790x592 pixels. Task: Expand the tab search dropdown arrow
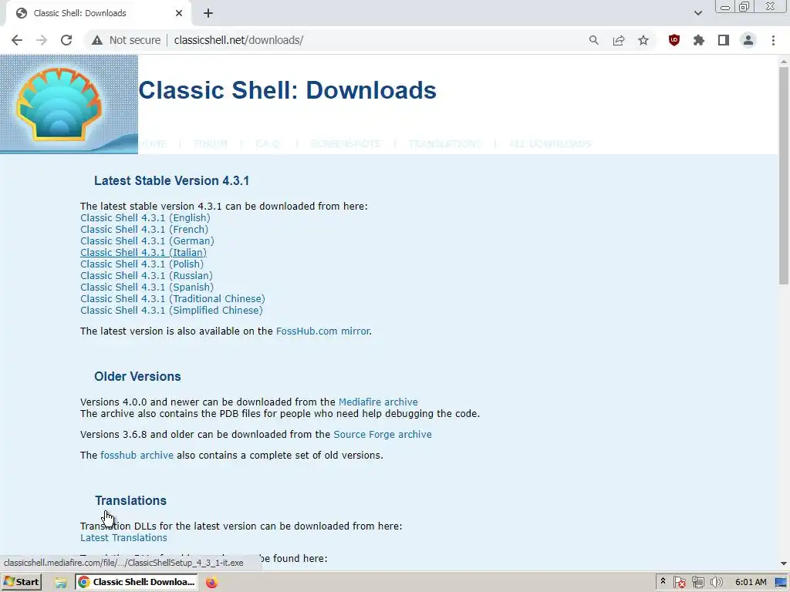tap(697, 13)
